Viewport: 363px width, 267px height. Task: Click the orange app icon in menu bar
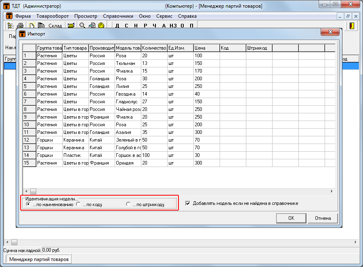[9, 16]
